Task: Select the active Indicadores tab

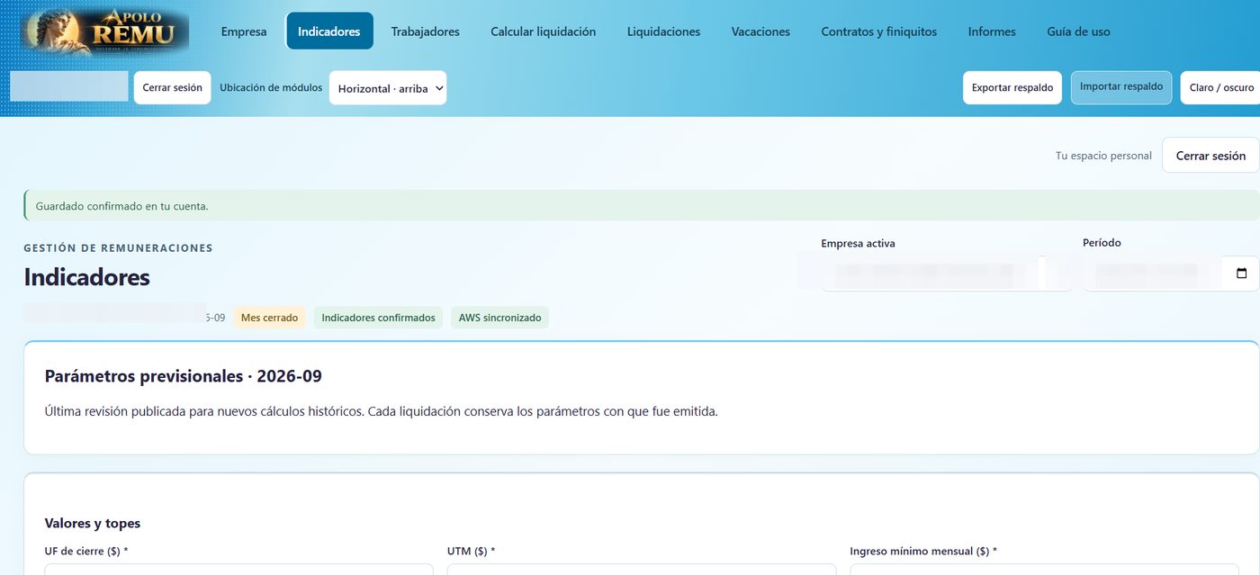Action: click(x=329, y=31)
